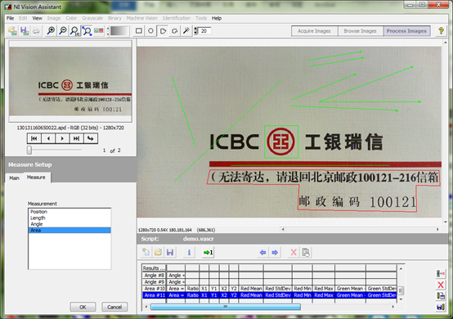Select the Area #10 results row
This screenshot has width=453, height=319.
click(270, 289)
